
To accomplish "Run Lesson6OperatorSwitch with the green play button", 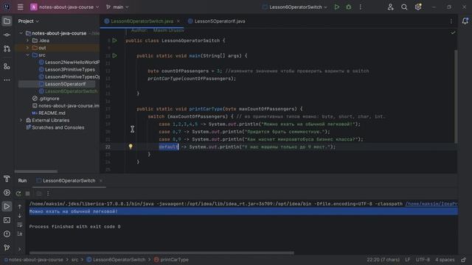I will click(x=336, y=7).
